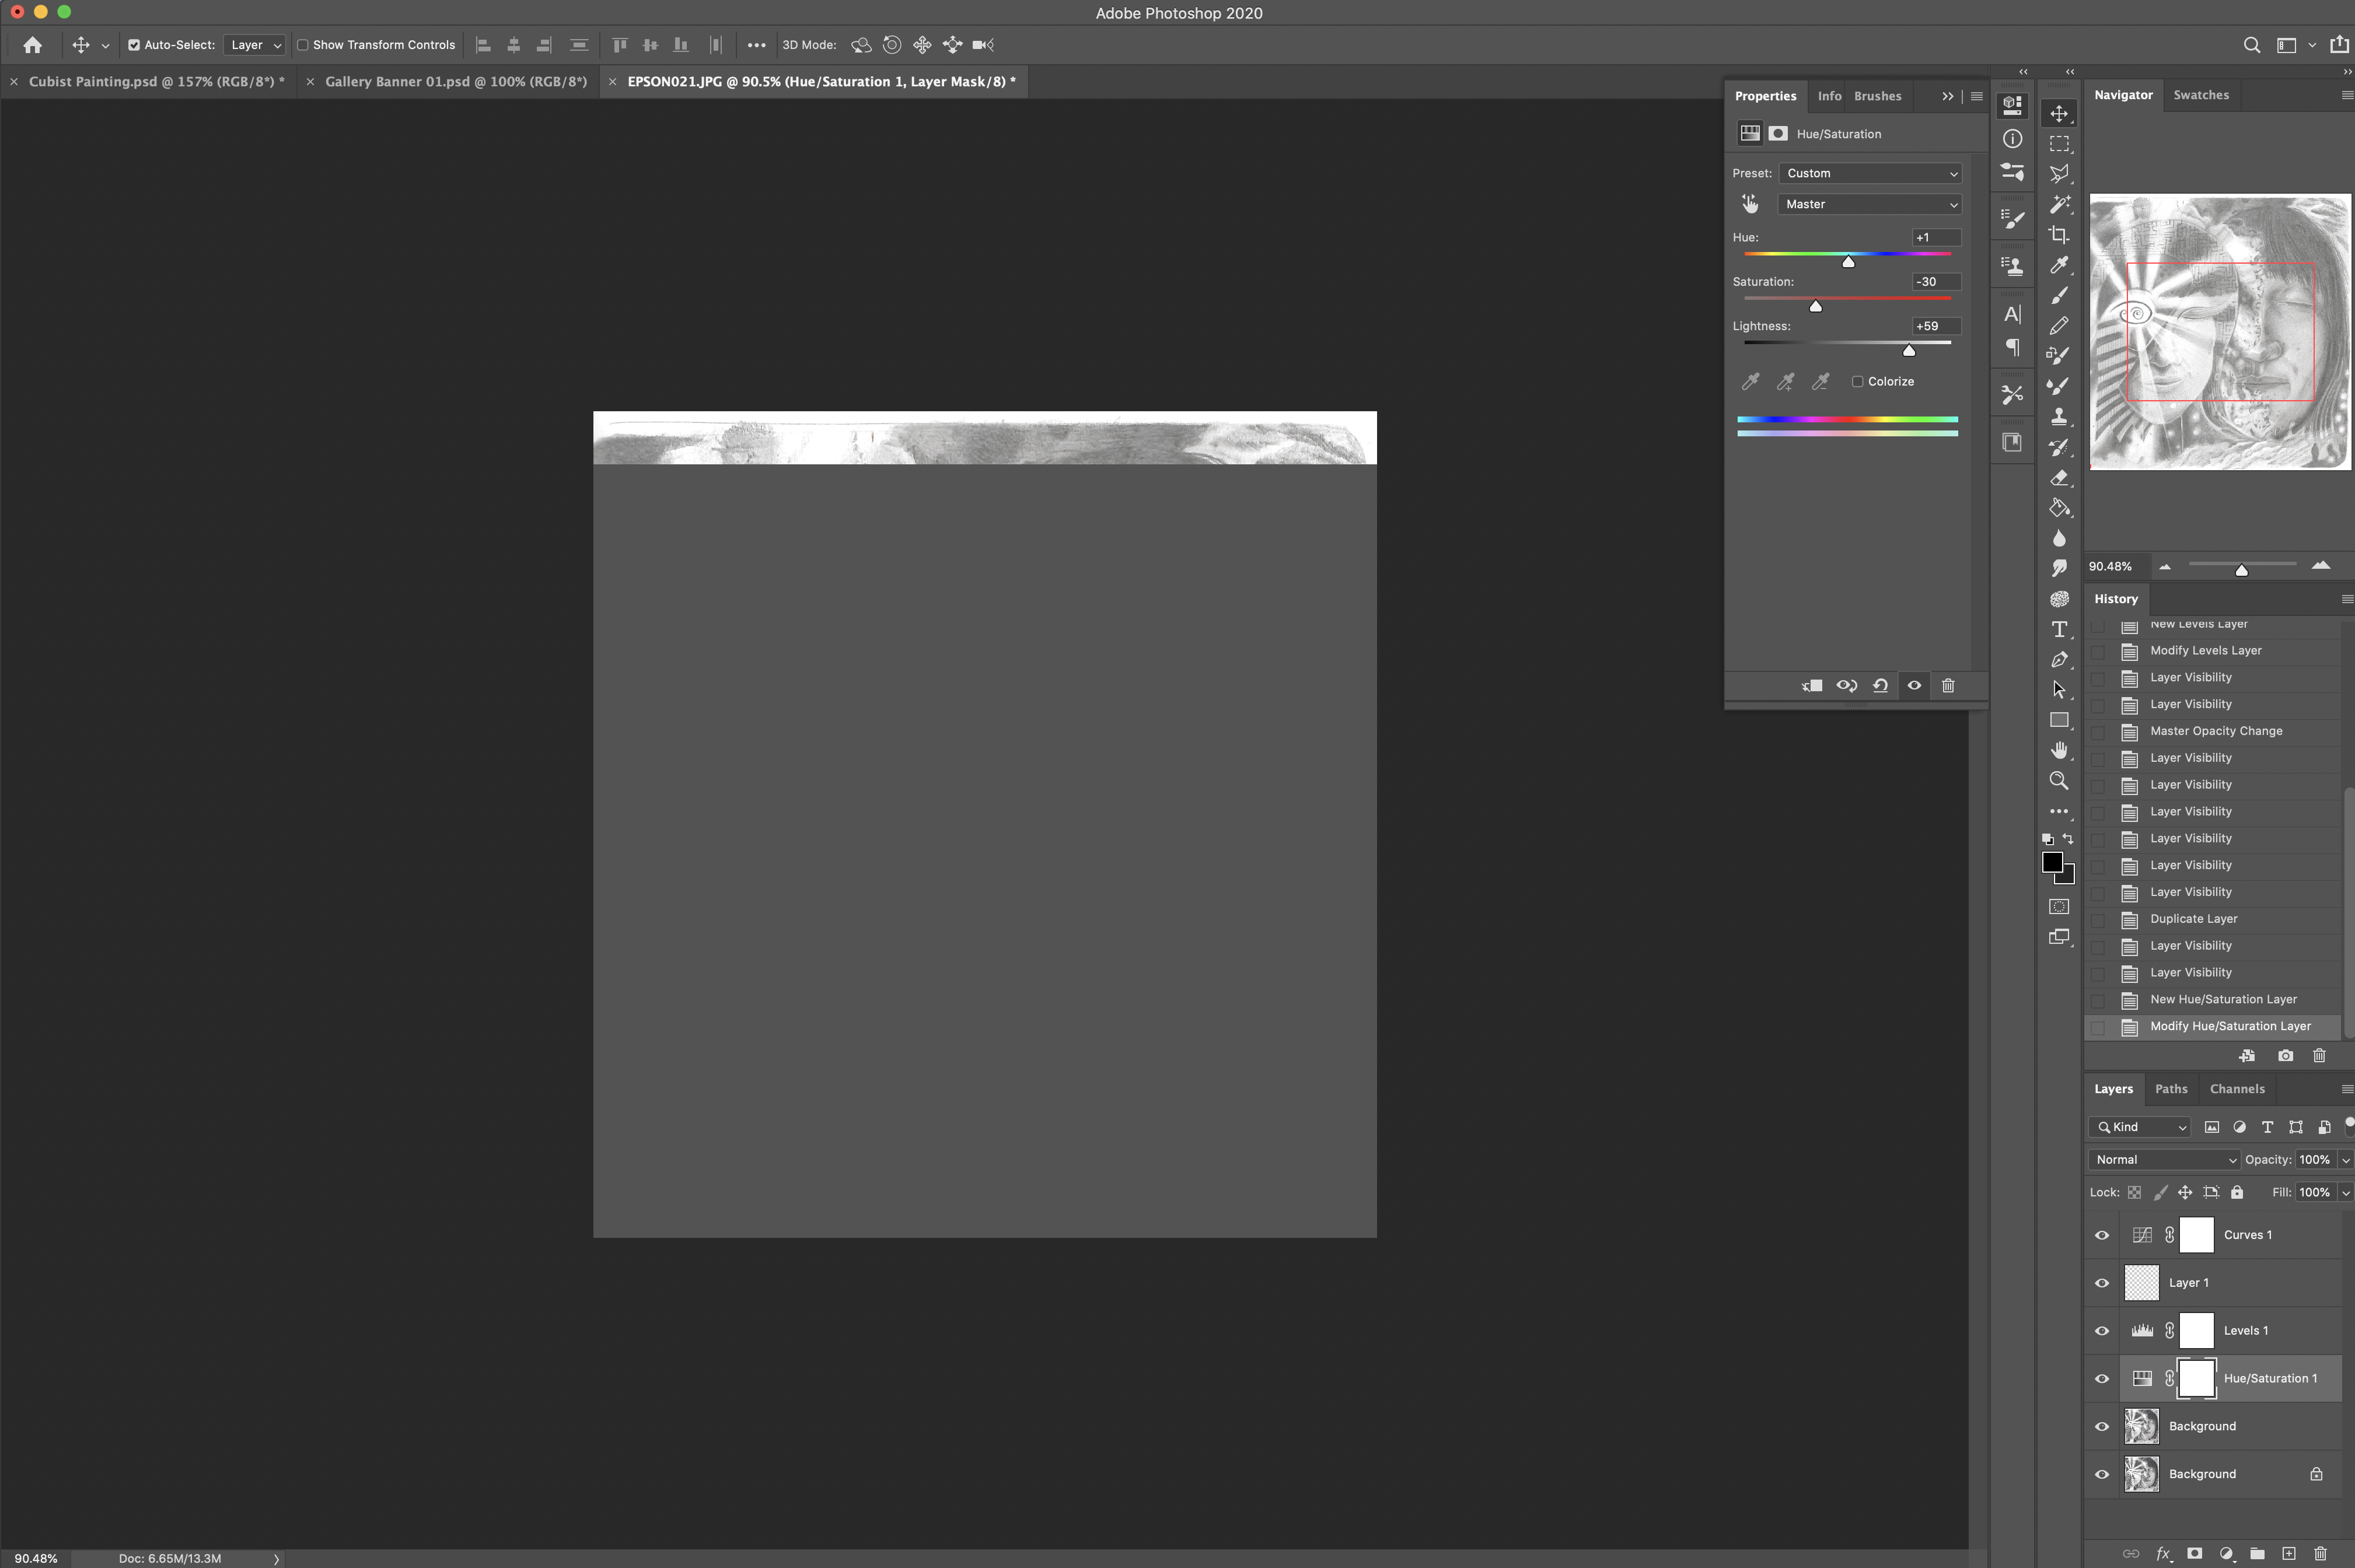Select the Duplicate Layer history state
Screen dimensions: 2355x1568
coord(2193,919)
